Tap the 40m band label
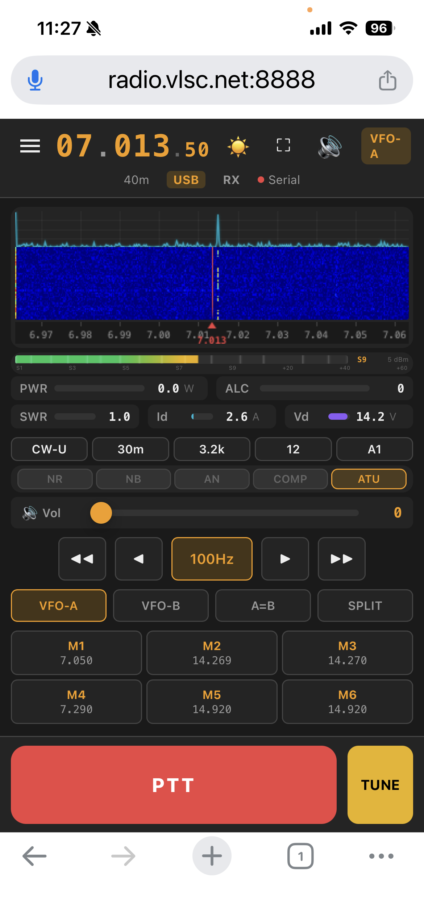424x917 pixels. click(x=136, y=180)
